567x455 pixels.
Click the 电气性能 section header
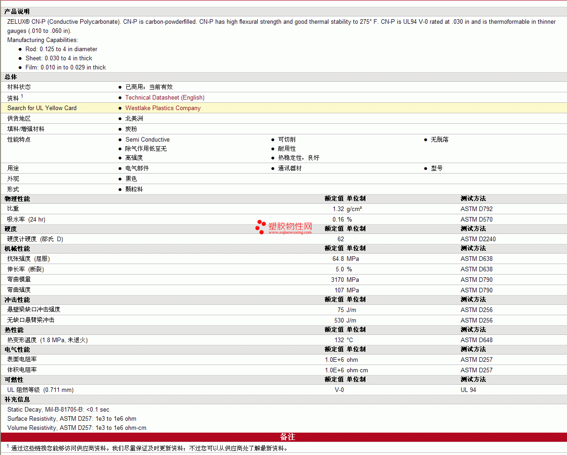click(17, 349)
